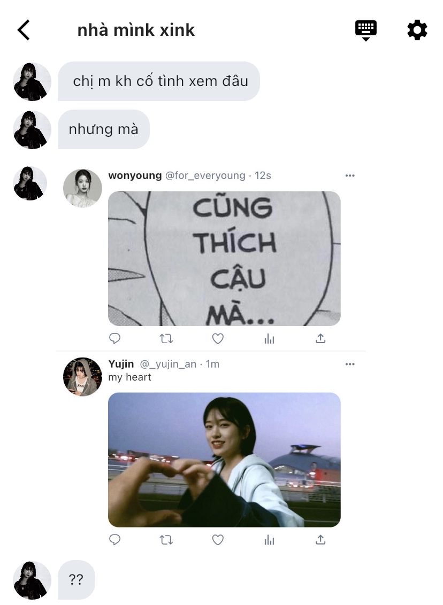Image resolution: width=443 pixels, height=605 pixels.
Task: Open more options on Yujin's tweet
Action: (350, 364)
